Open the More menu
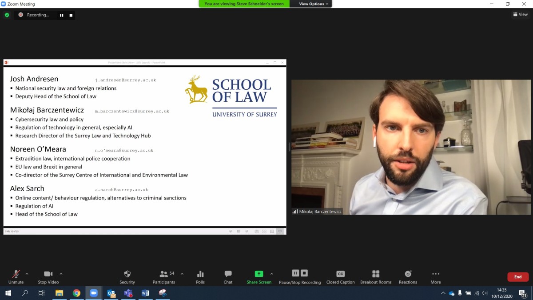This screenshot has width=533, height=300. (x=435, y=276)
